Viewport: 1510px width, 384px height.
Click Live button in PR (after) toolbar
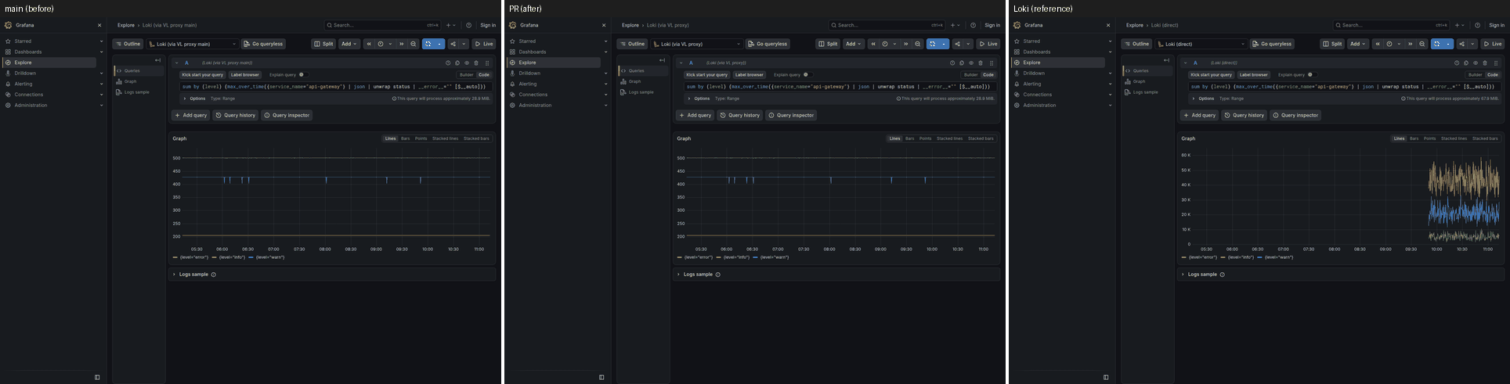(x=988, y=44)
